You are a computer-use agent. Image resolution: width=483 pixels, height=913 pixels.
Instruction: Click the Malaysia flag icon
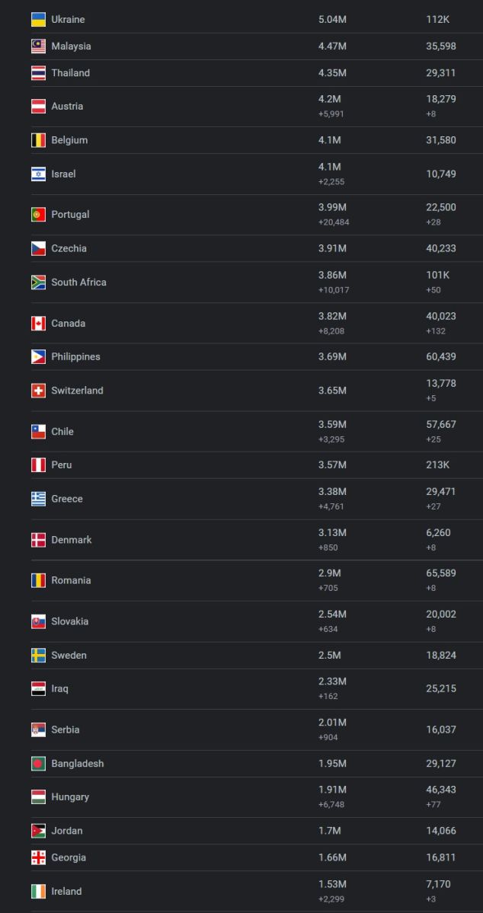(38, 46)
